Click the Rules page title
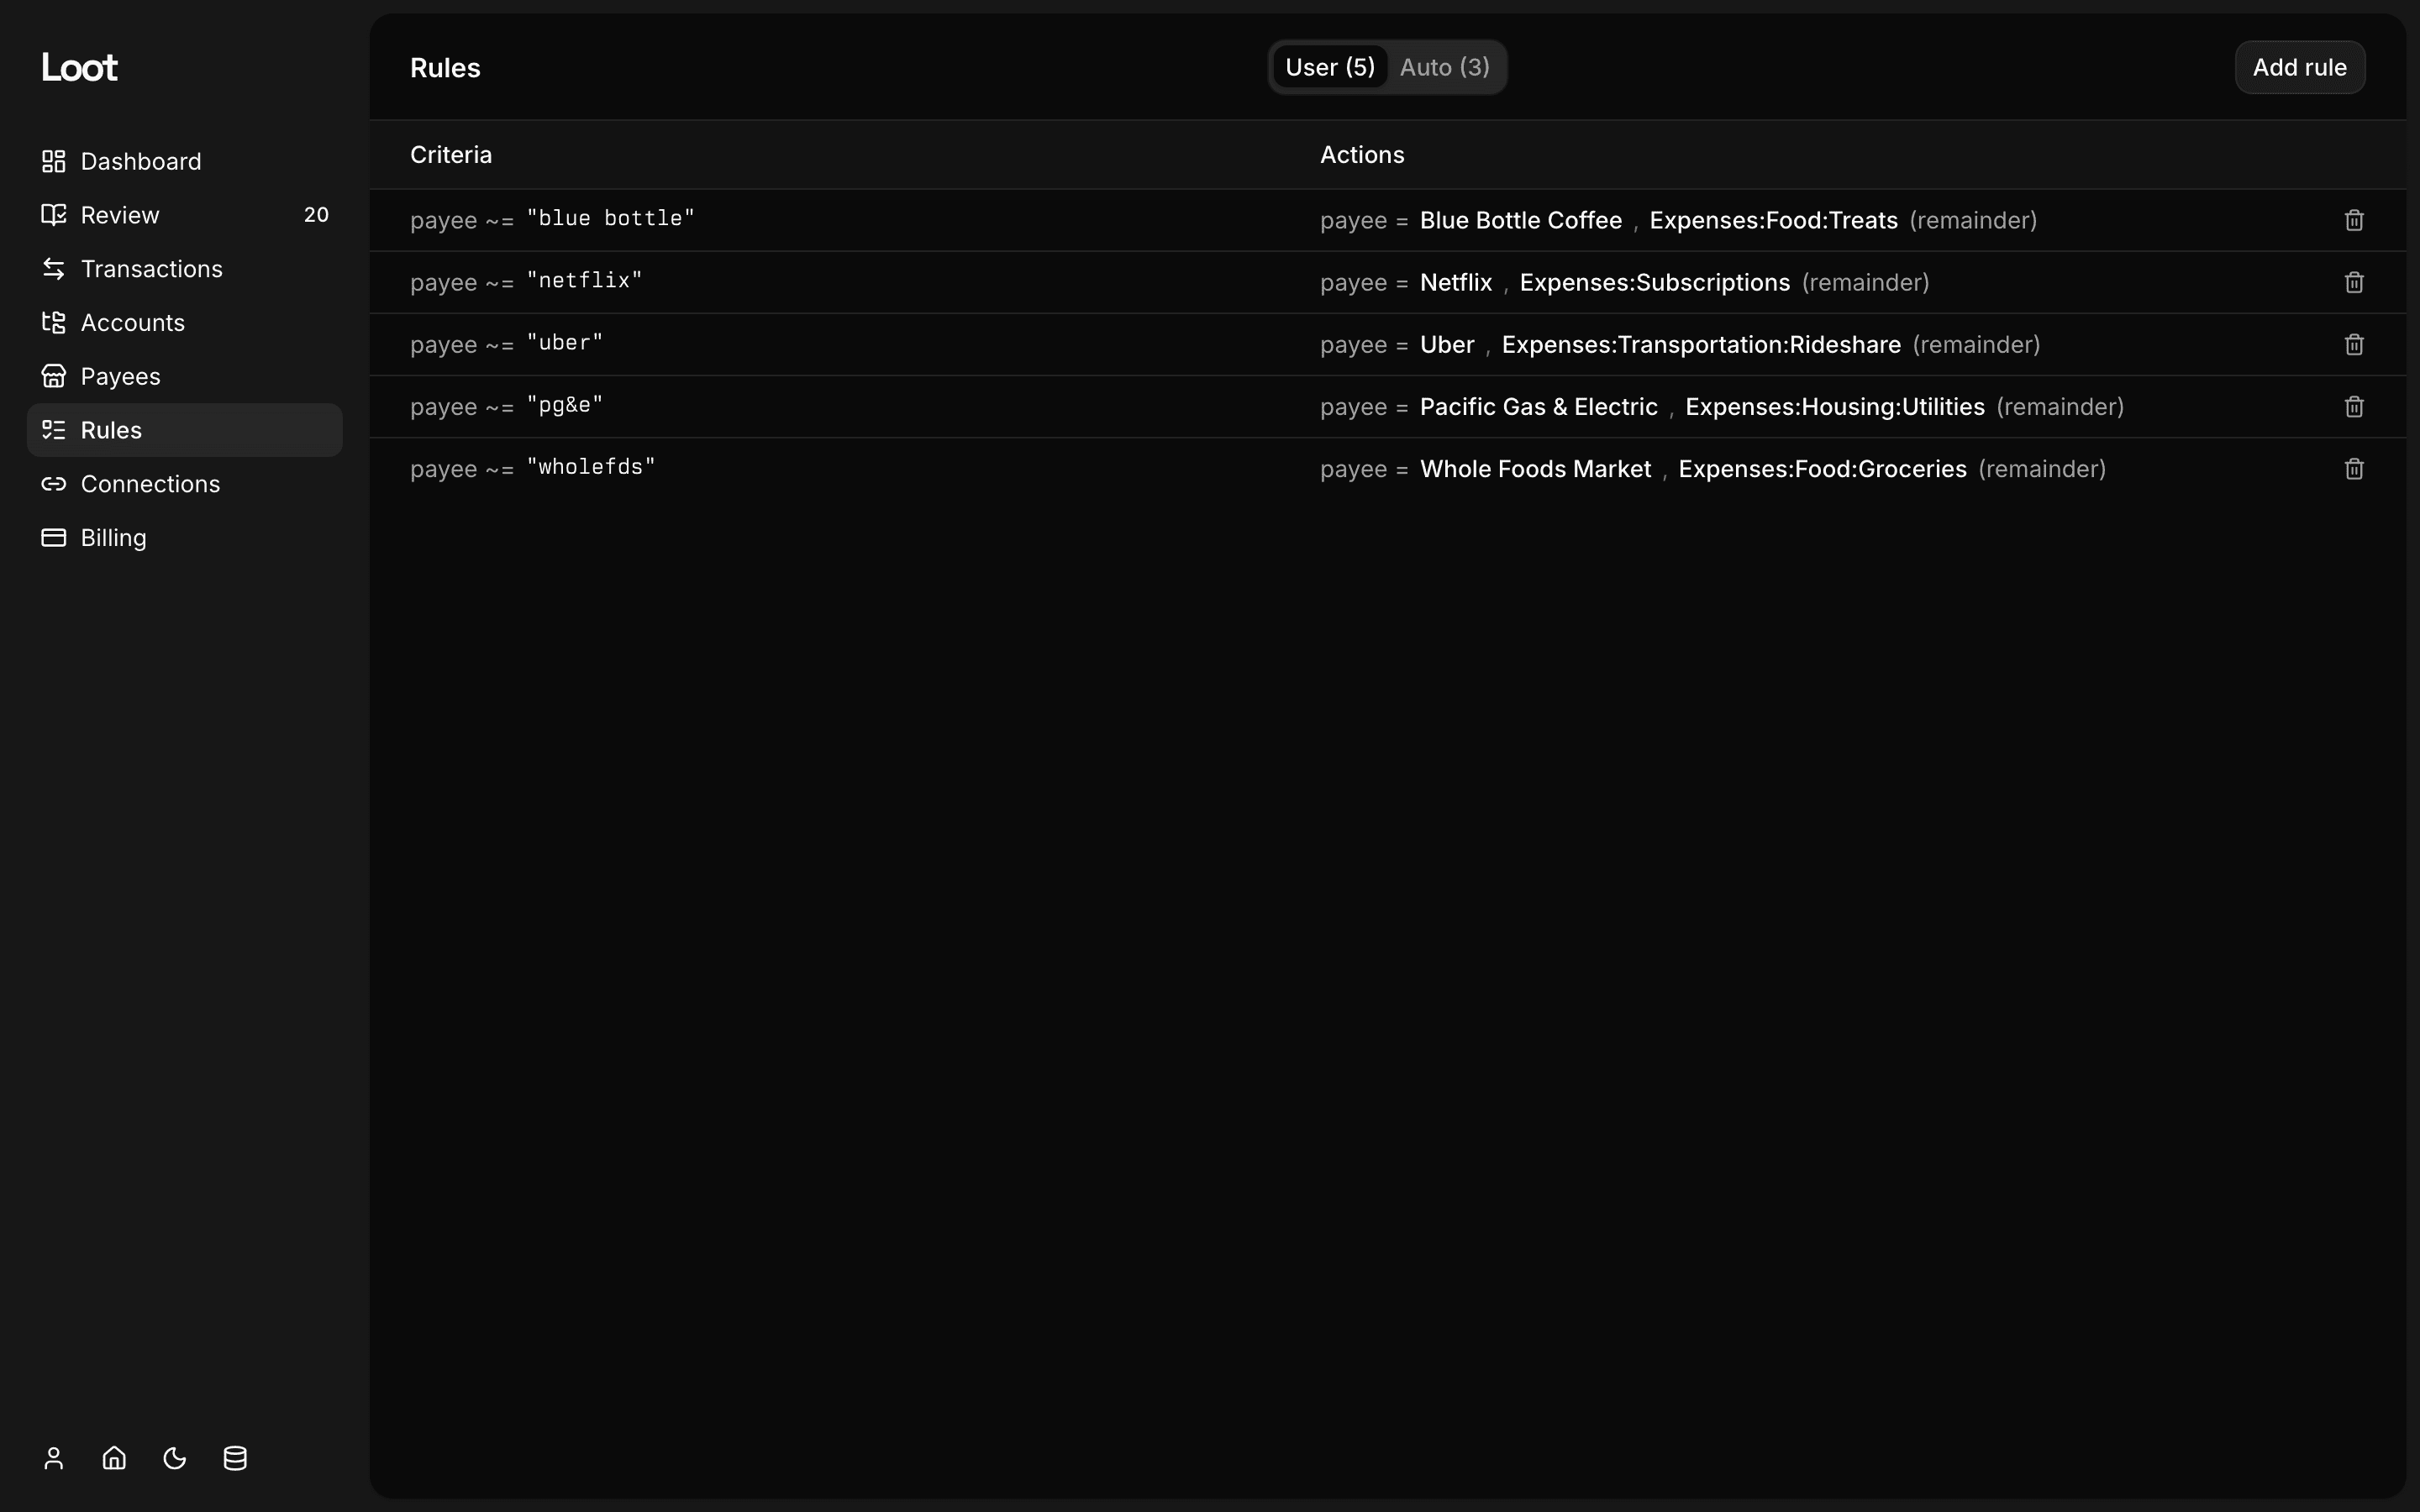The width and height of the screenshot is (2420, 1512). tap(445, 67)
